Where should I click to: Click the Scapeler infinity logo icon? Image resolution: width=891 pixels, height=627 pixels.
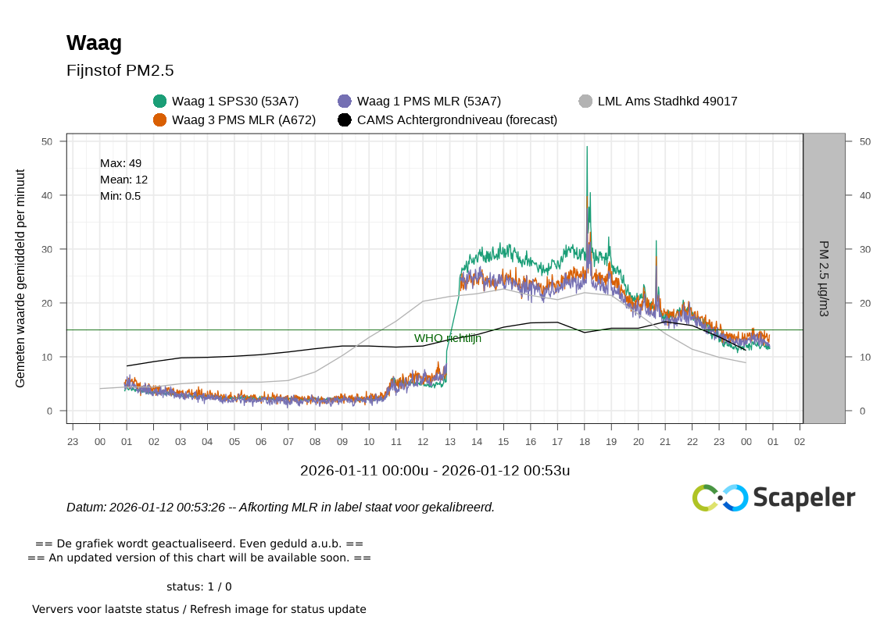pyautogui.click(x=720, y=498)
